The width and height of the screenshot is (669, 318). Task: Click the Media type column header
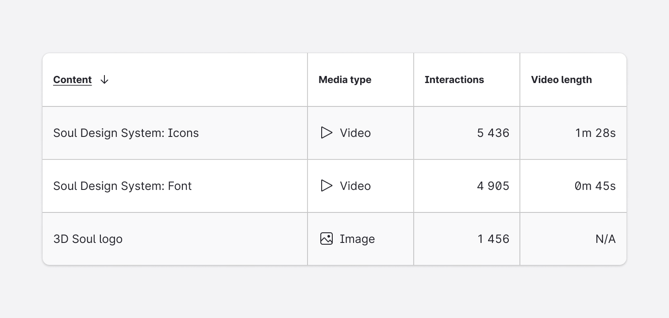[345, 80]
